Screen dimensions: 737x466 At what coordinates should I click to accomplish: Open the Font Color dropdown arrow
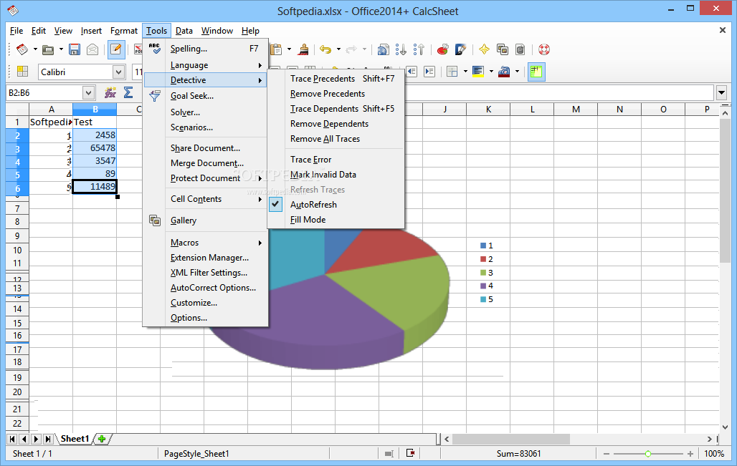tap(517, 72)
